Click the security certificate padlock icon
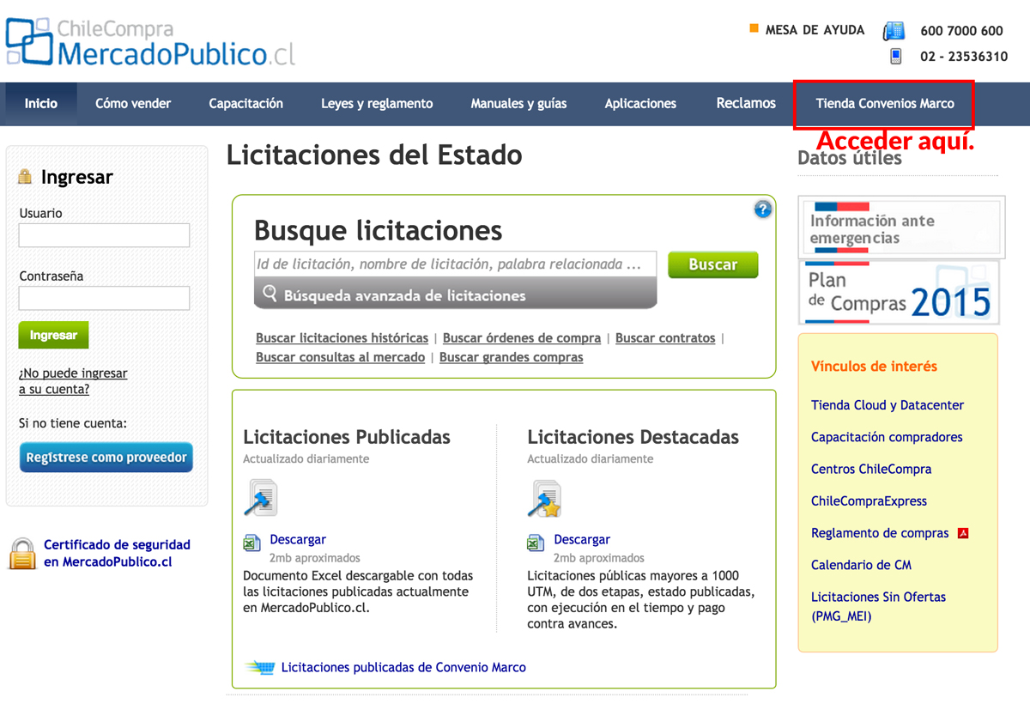Viewport: 1030px width, 728px height. (22, 554)
